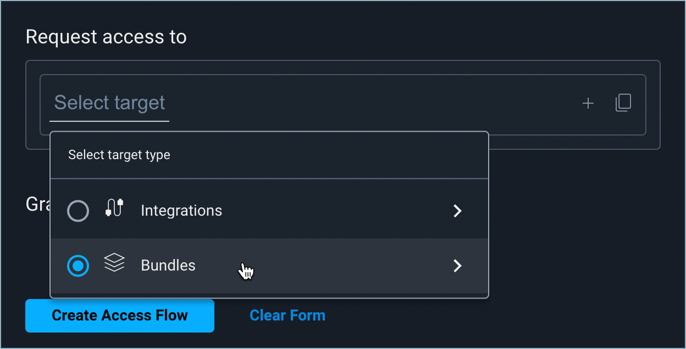Choose the Bundles label in menu
The height and width of the screenshot is (349, 686).
pyautogui.click(x=168, y=266)
